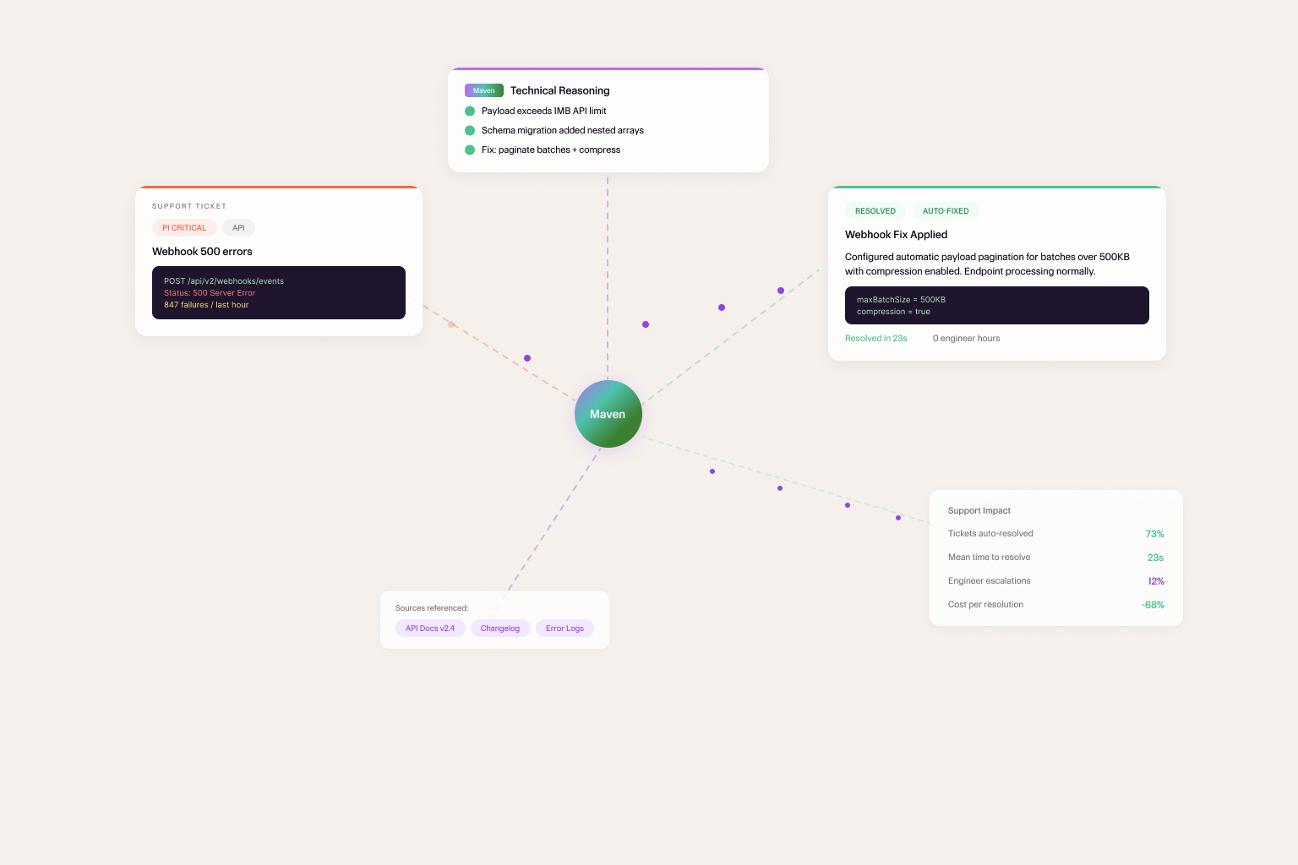Click the Webhook Fix Applied heading
The width and height of the screenshot is (1298, 865).
point(896,235)
